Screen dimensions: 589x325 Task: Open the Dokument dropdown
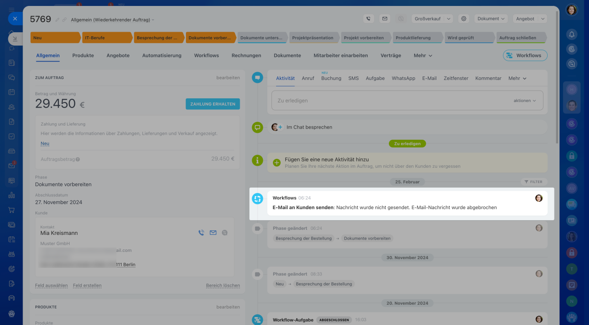[491, 19]
